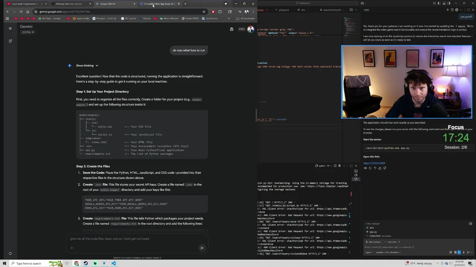Kill the python terminal with trash icon
The height and width of the screenshot is (267, 476).
[x=339, y=166]
